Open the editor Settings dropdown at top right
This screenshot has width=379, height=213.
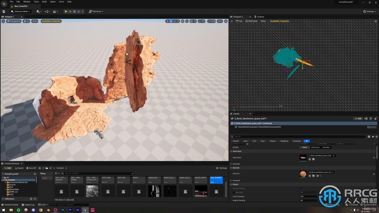tap(370, 12)
